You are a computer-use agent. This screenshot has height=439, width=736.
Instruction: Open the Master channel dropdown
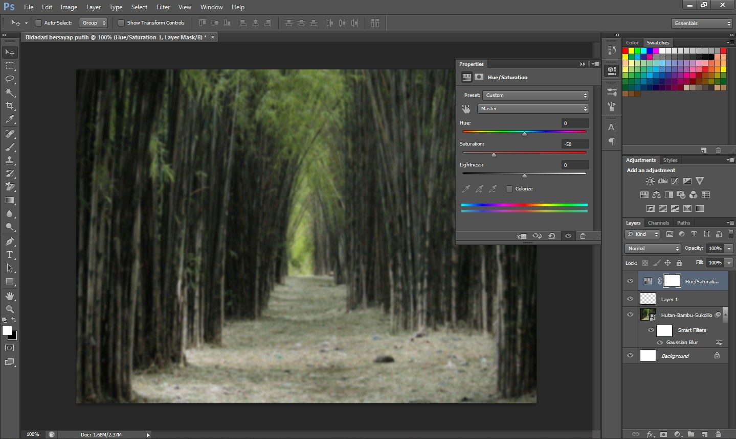533,109
